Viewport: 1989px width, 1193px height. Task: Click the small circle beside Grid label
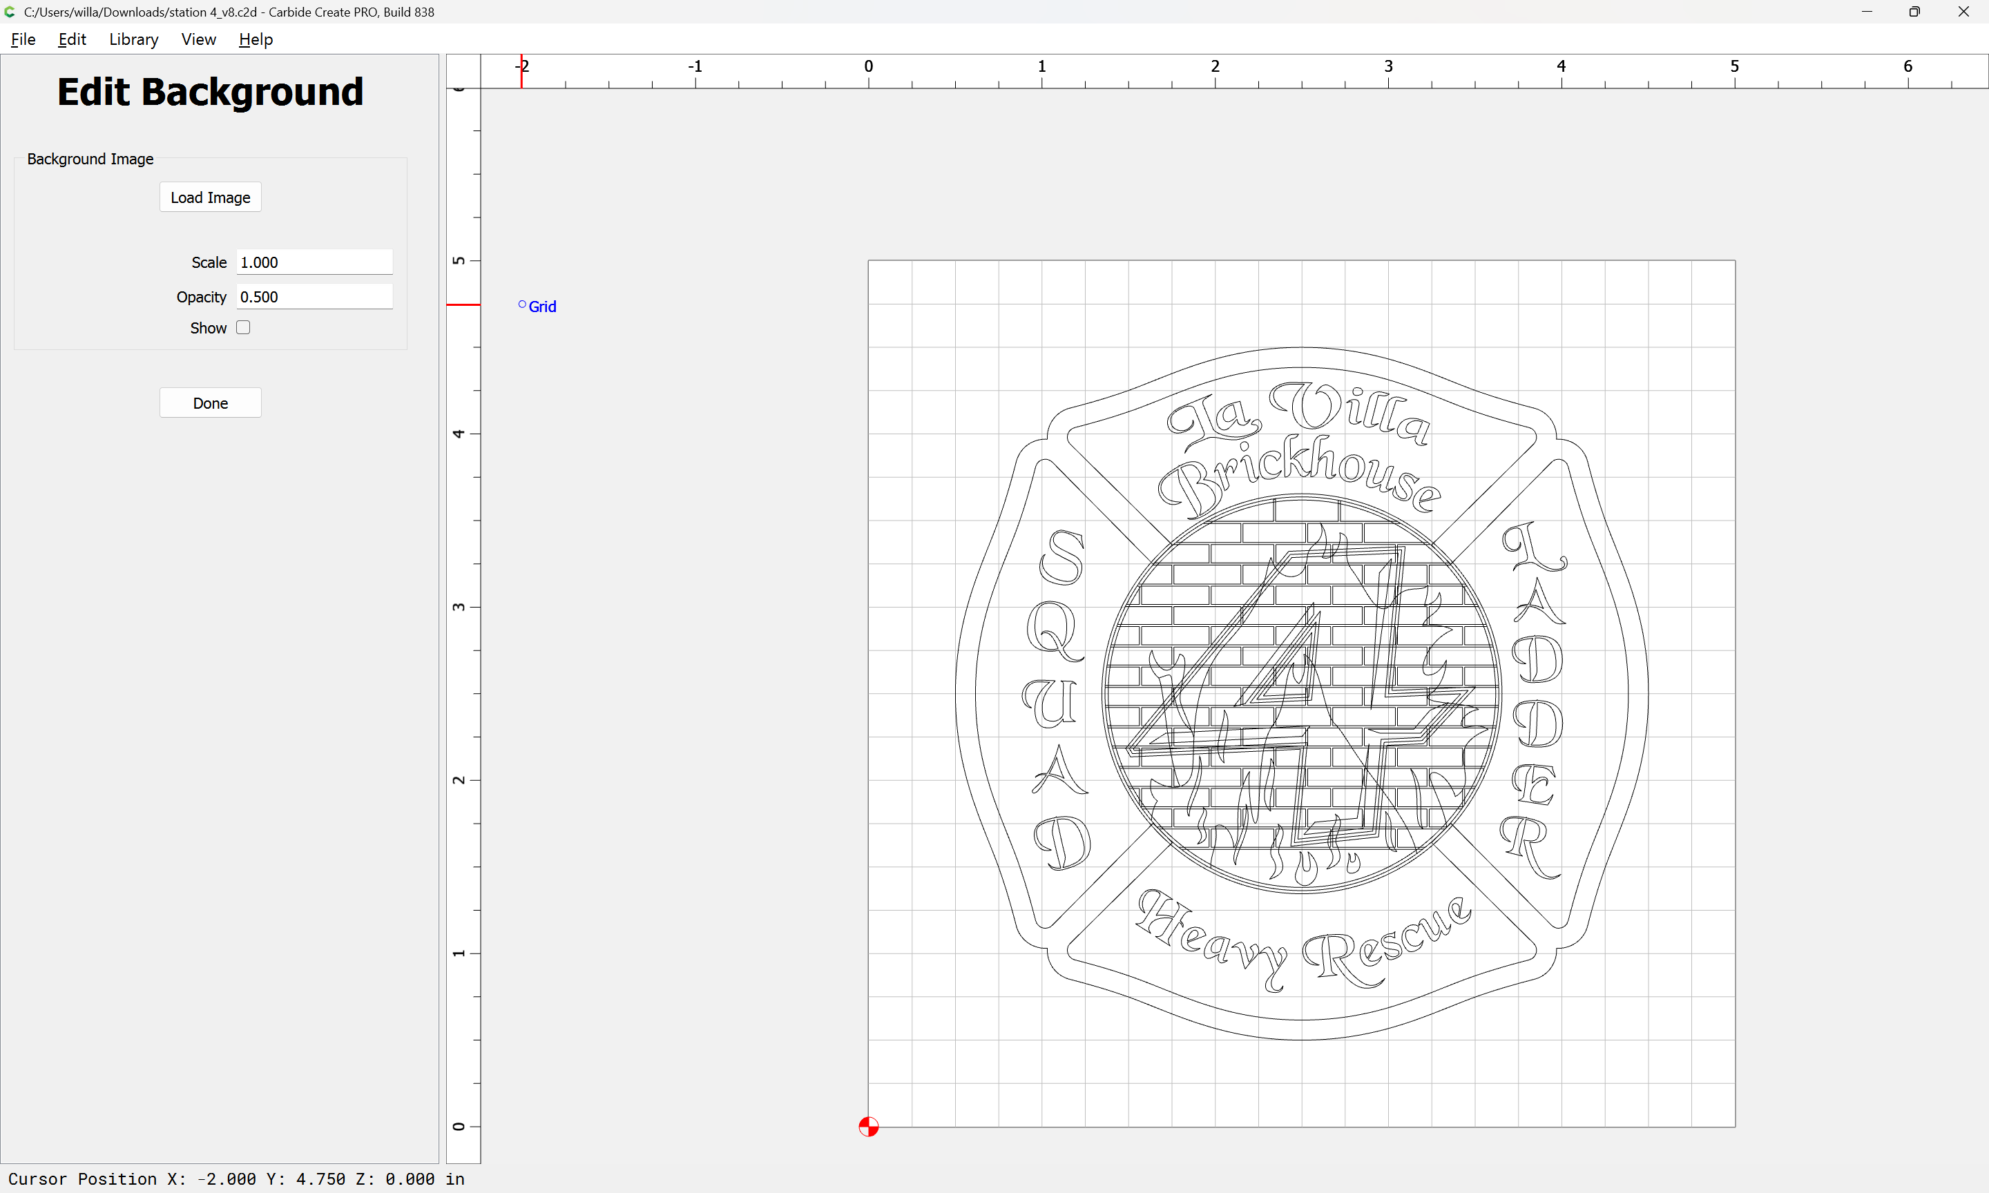522,304
